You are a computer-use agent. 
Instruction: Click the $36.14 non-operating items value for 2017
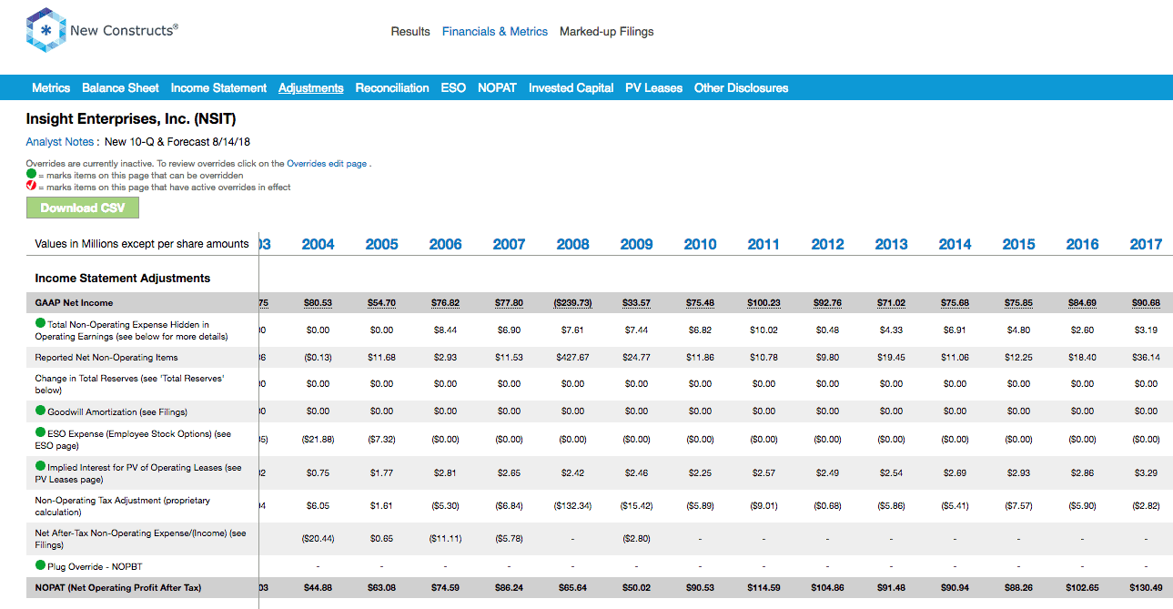[x=1146, y=358]
